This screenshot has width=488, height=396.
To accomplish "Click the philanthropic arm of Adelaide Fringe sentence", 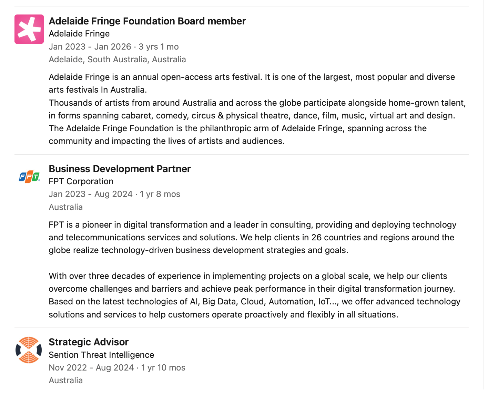I will 238,135.
